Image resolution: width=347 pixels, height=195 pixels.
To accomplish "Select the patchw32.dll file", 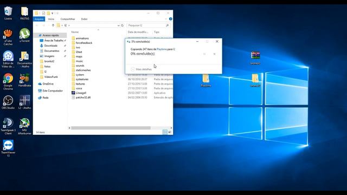I will tap(83, 97).
